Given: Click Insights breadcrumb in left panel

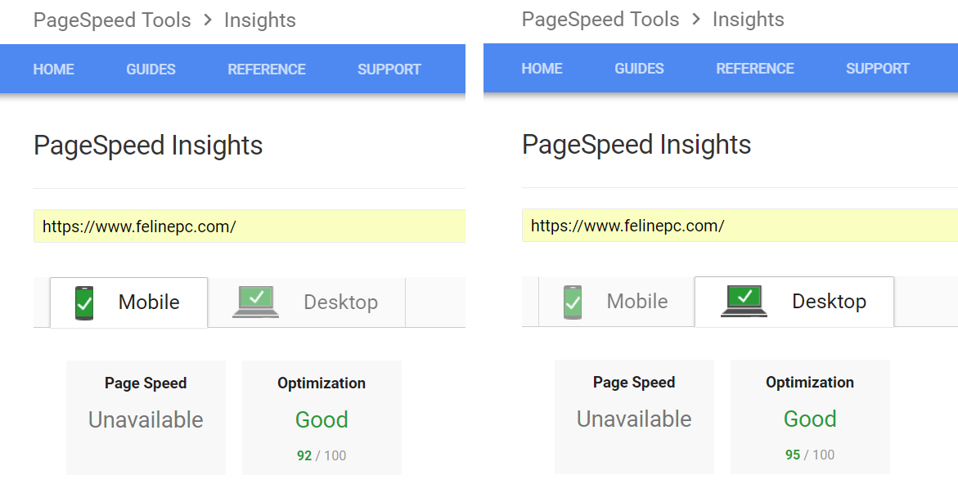Looking at the screenshot, I should 259,20.
